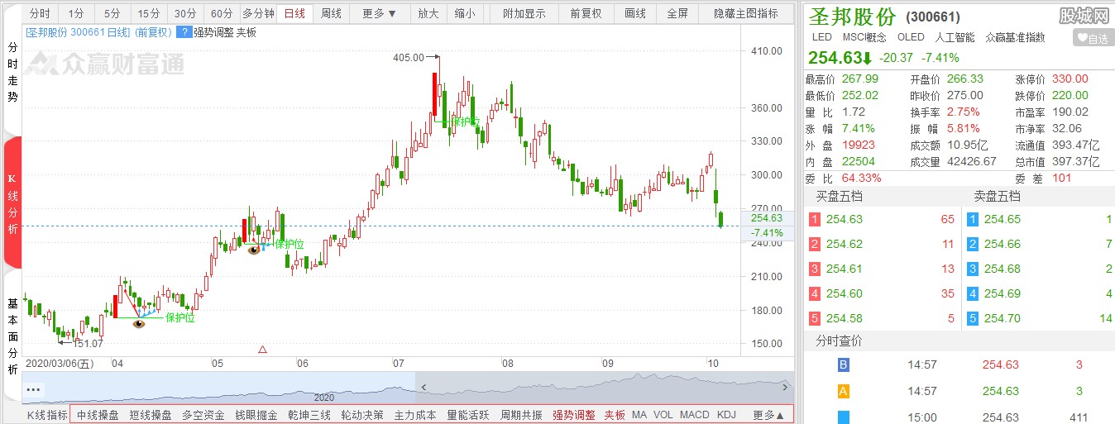Click the 分时查价 section header
The width and height of the screenshot is (1115, 424).
(839, 341)
